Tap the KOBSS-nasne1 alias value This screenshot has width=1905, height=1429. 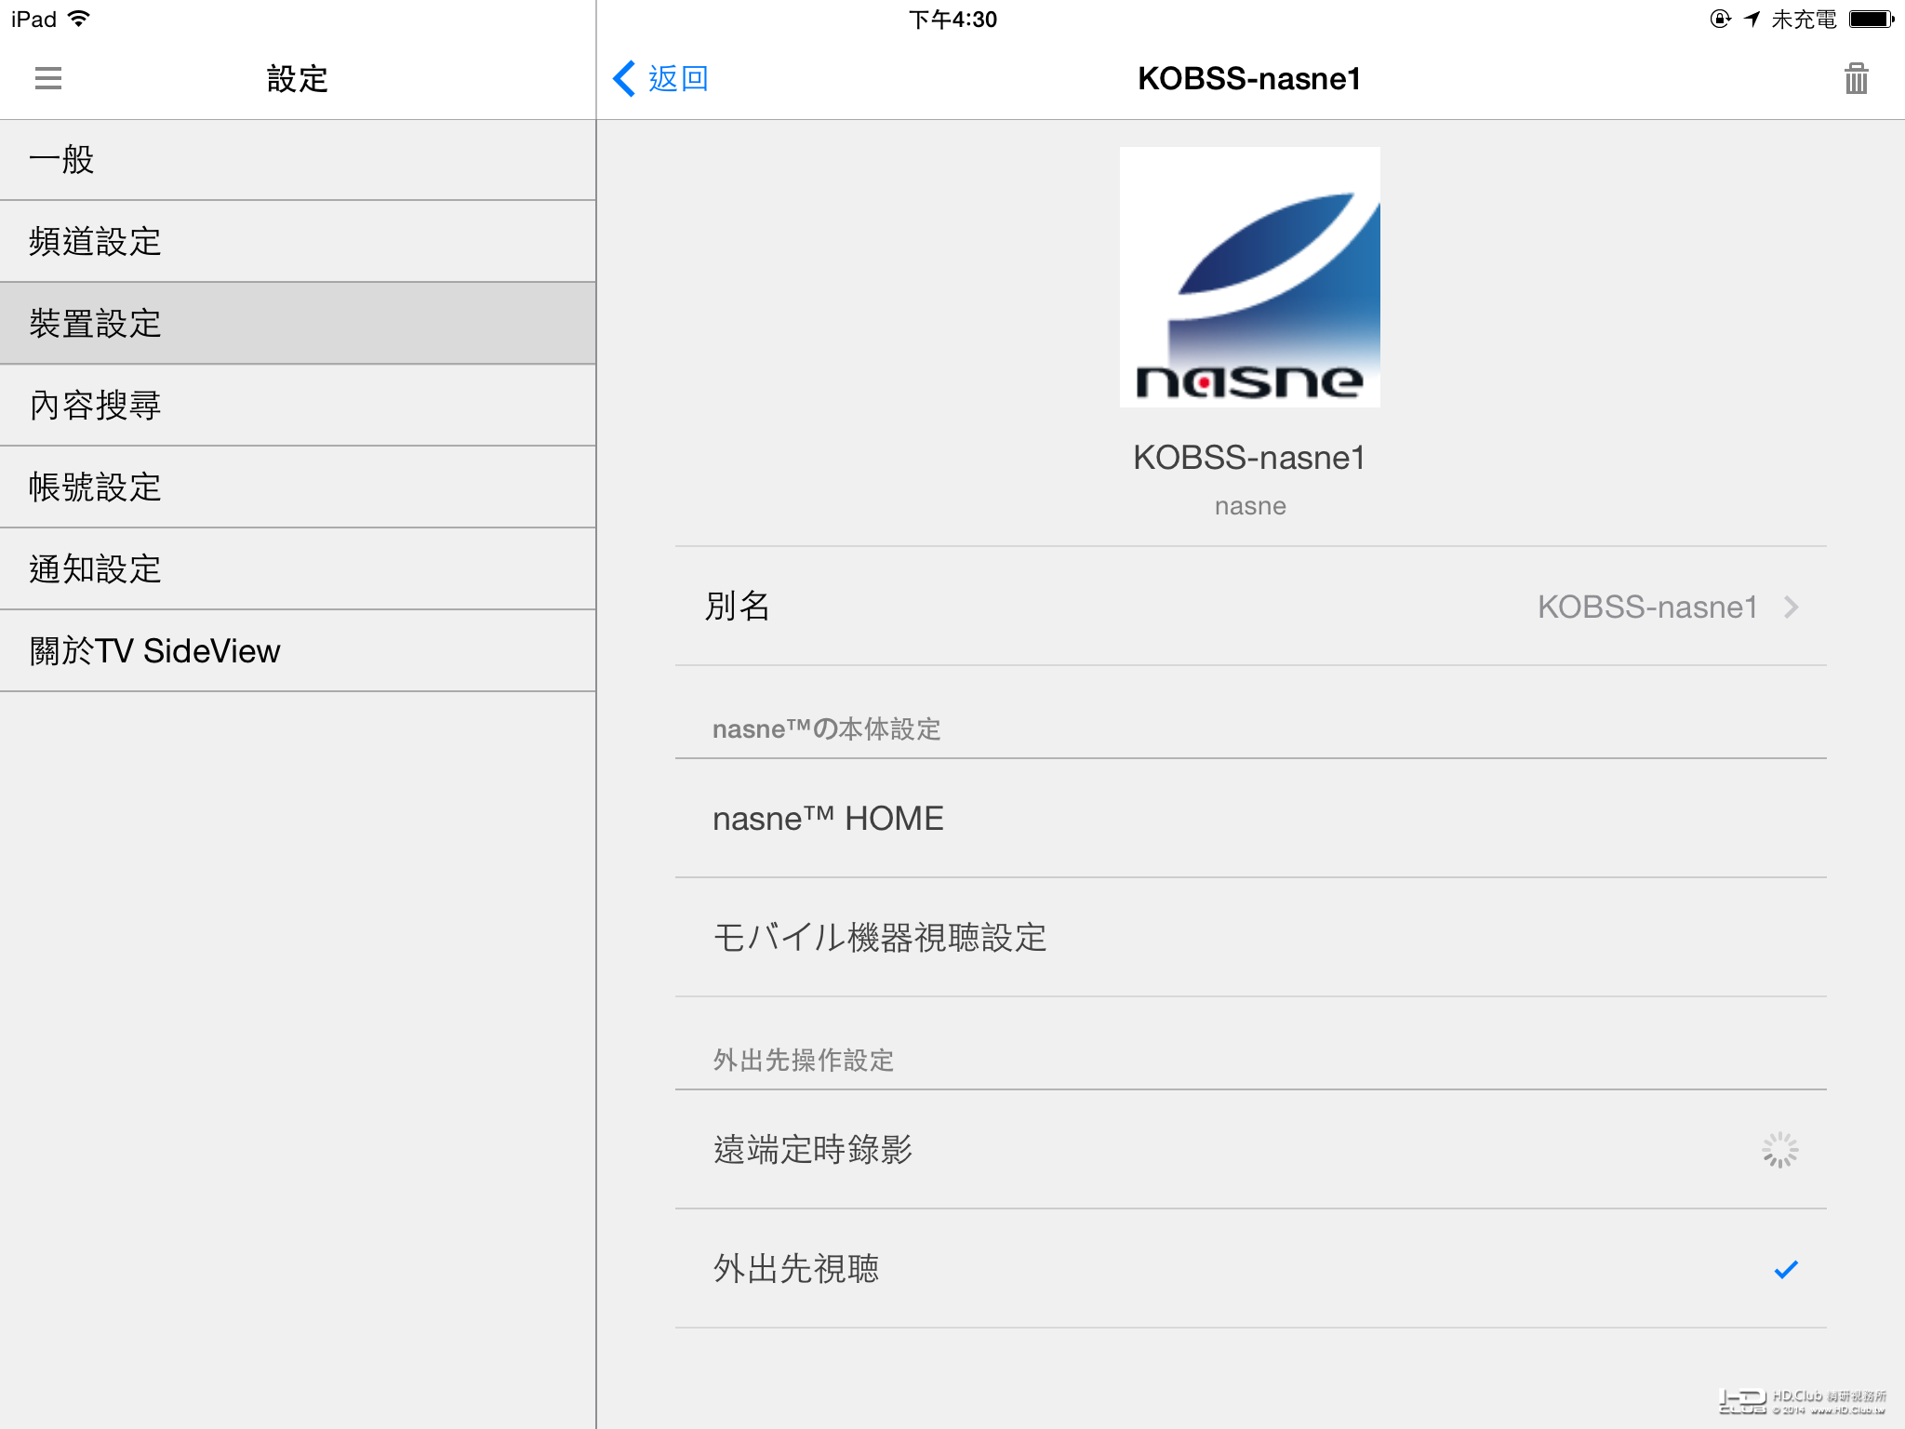pos(1647,607)
